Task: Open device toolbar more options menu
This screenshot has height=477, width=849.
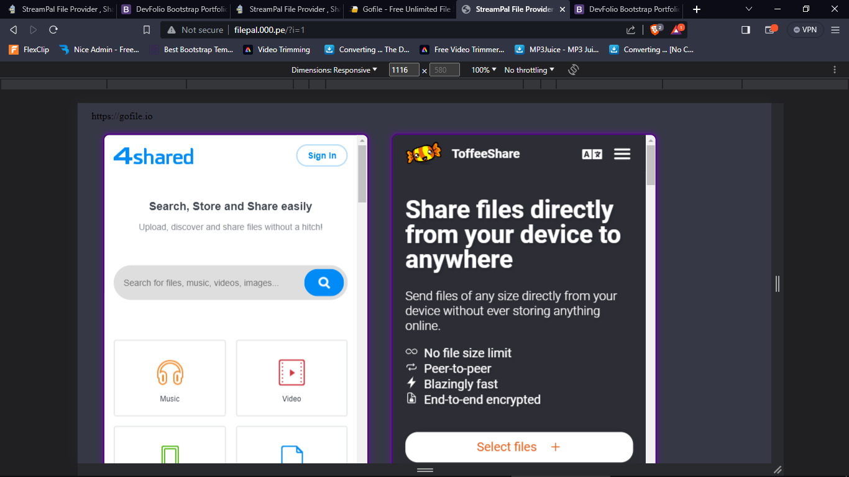Action: point(835,70)
